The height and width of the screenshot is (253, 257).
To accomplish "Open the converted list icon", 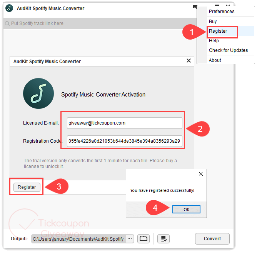I will coord(164,239).
